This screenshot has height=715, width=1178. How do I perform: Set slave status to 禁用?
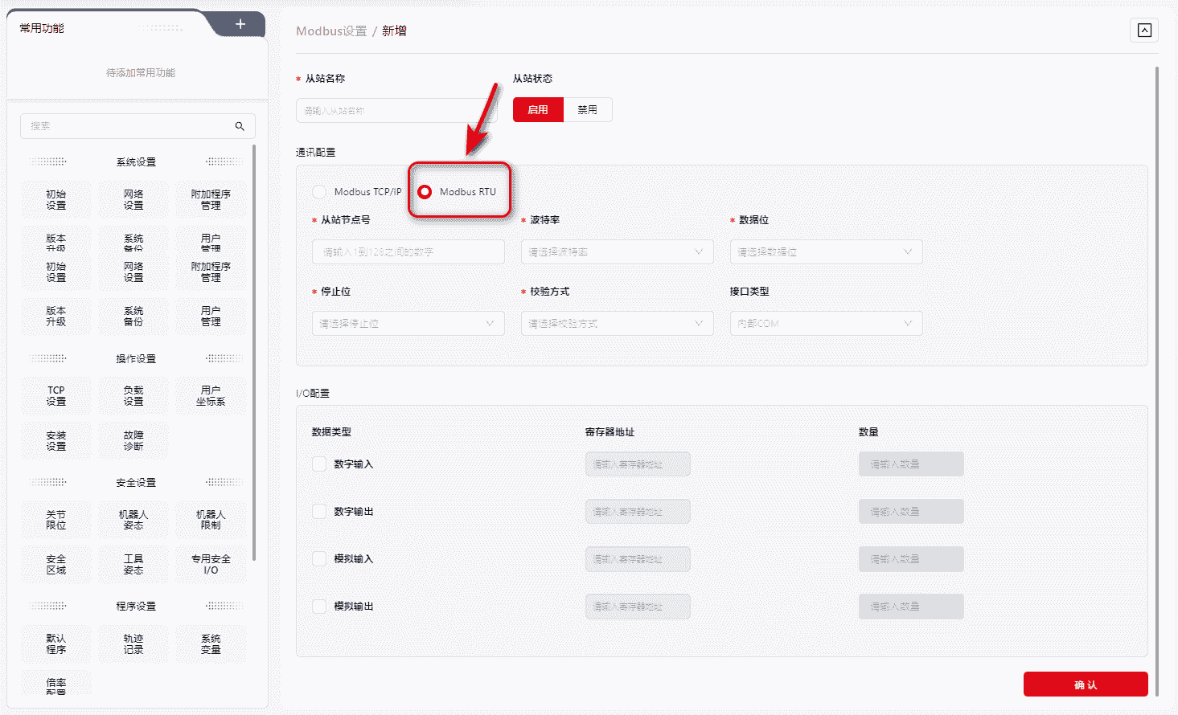pos(588,110)
